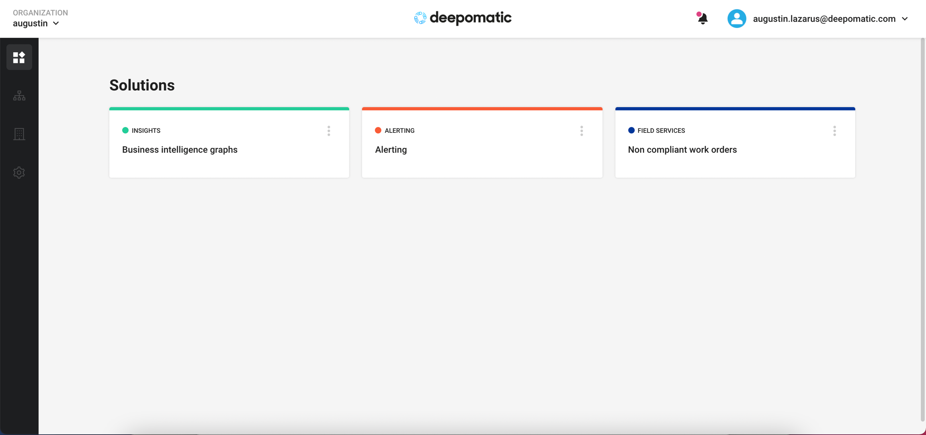Image resolution: width=926 pixels, height=435 pixels.
Task: Click the notifications bell icon
Action: tap(703, 18)
